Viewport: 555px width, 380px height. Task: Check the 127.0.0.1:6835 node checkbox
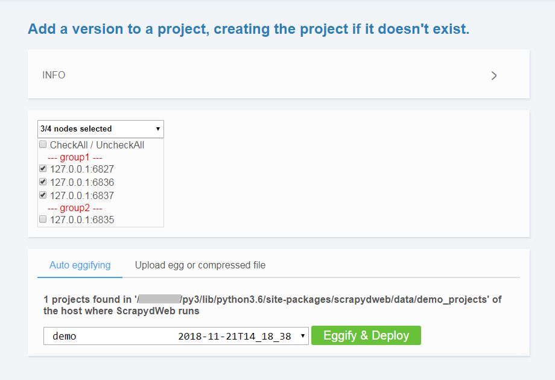pyautogui.click(x=43, y=220)
